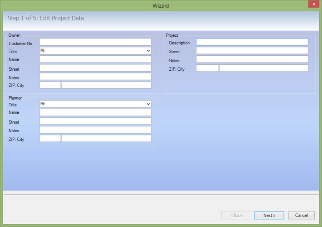Image resolution: width=322 pixels, height=227 pixels.
Task: Click the 'Customer No' label
Action: pos(20,43)
